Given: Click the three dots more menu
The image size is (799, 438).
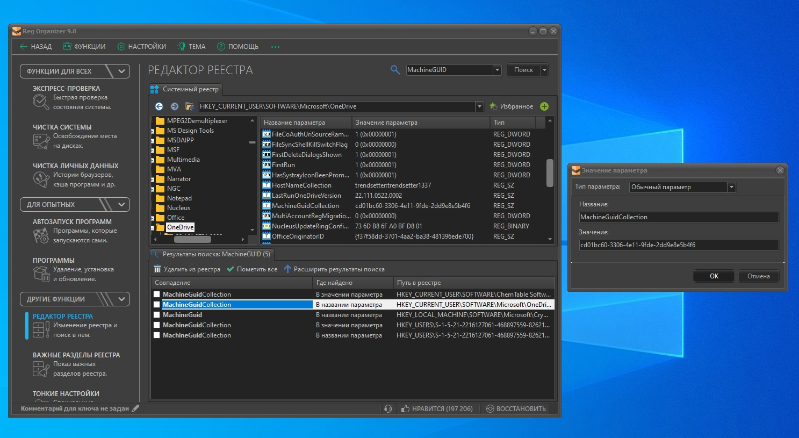Looking at the screenshot, I should 275,47.
